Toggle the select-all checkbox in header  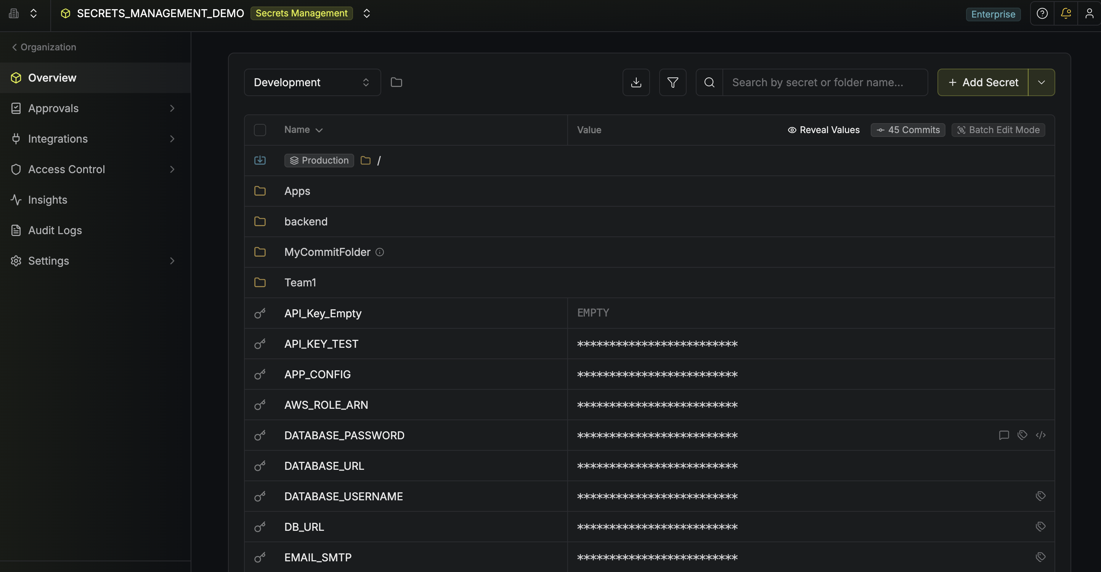pyautogui.click(x=260, y=130)
